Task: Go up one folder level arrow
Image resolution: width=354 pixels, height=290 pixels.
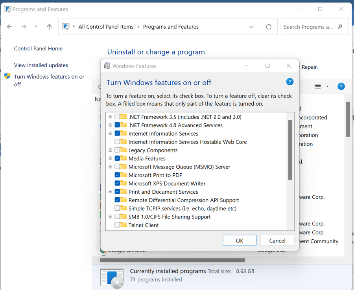Action: tap(49, 27)
